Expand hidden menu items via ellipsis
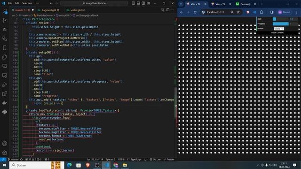The width and height of the screenshot is (301, 169). [38, 3]
